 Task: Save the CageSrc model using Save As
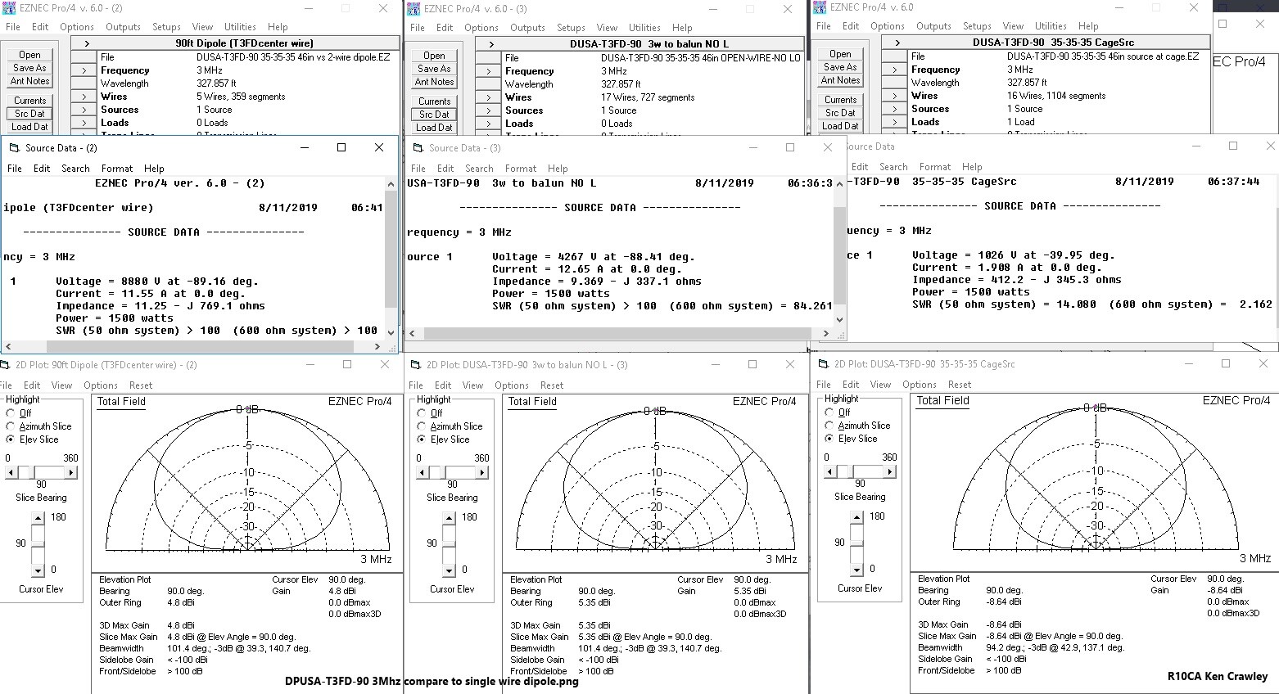(x=839, y=66)
